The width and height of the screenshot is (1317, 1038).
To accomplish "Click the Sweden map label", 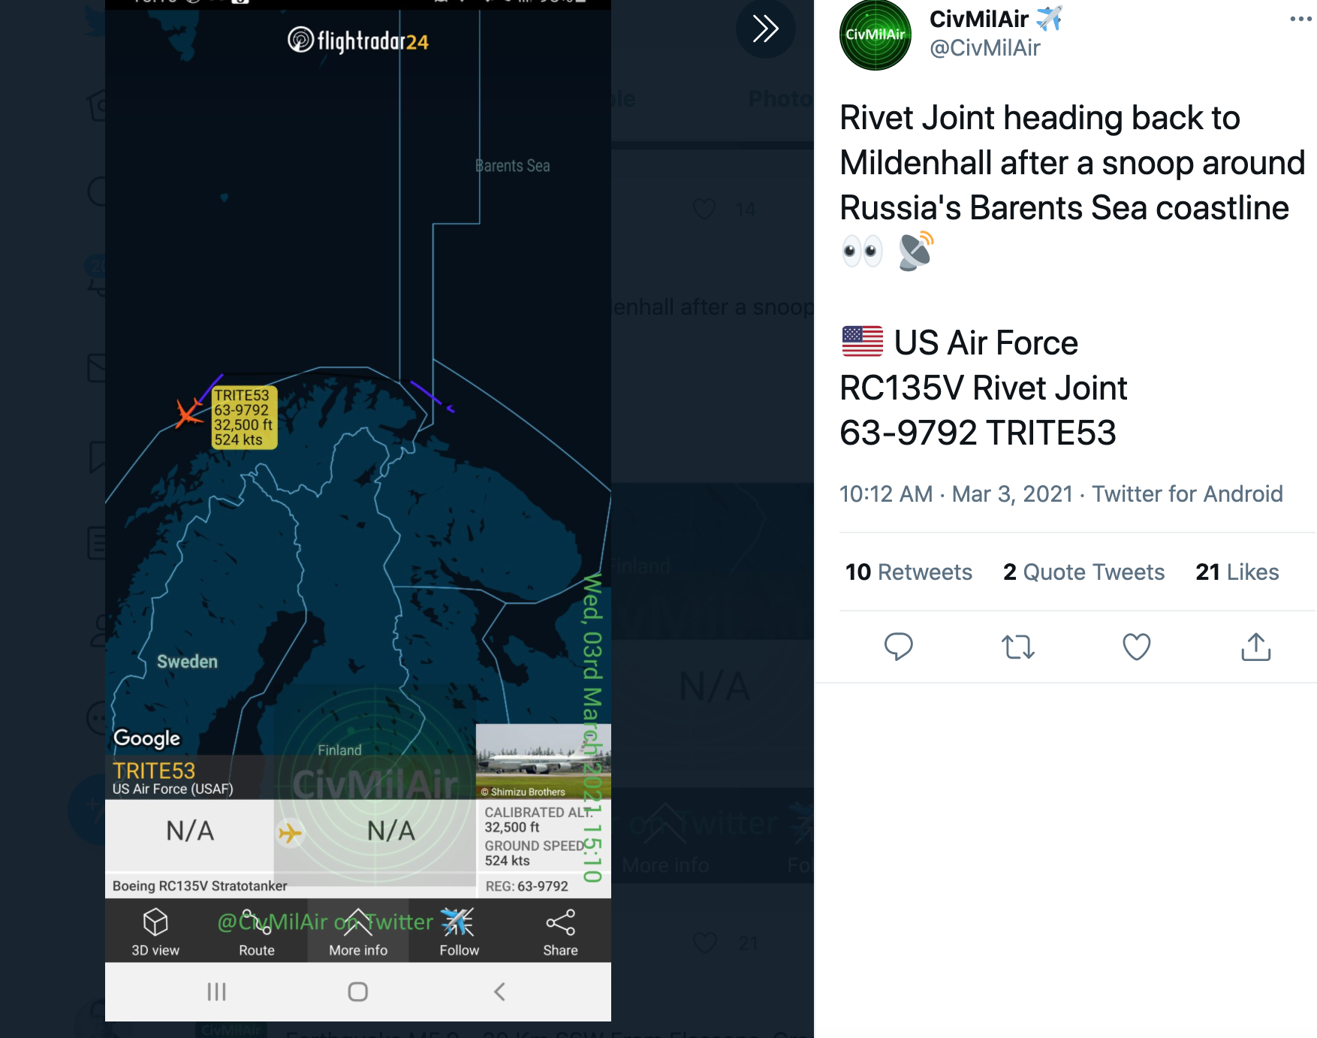I will click(x=187, y=662).
